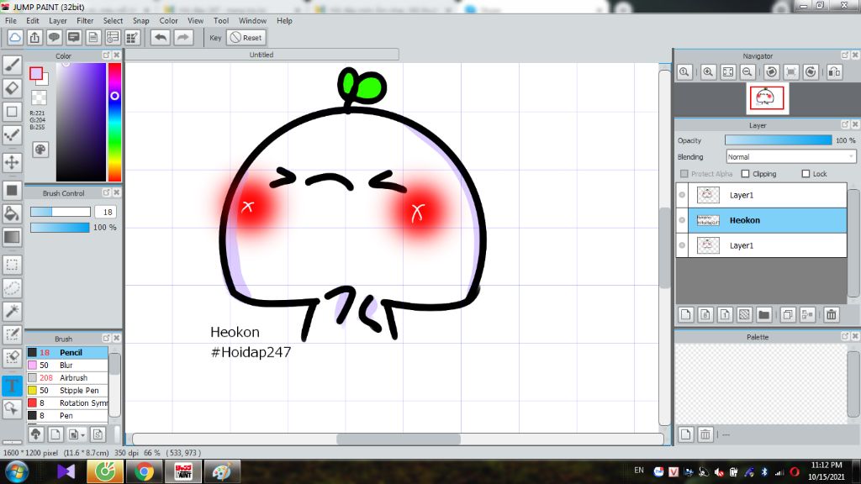This screenshot has height=484, width=861.
Task: Open the Tool menu
Action: pyautogui.click(x=221, y=21)
